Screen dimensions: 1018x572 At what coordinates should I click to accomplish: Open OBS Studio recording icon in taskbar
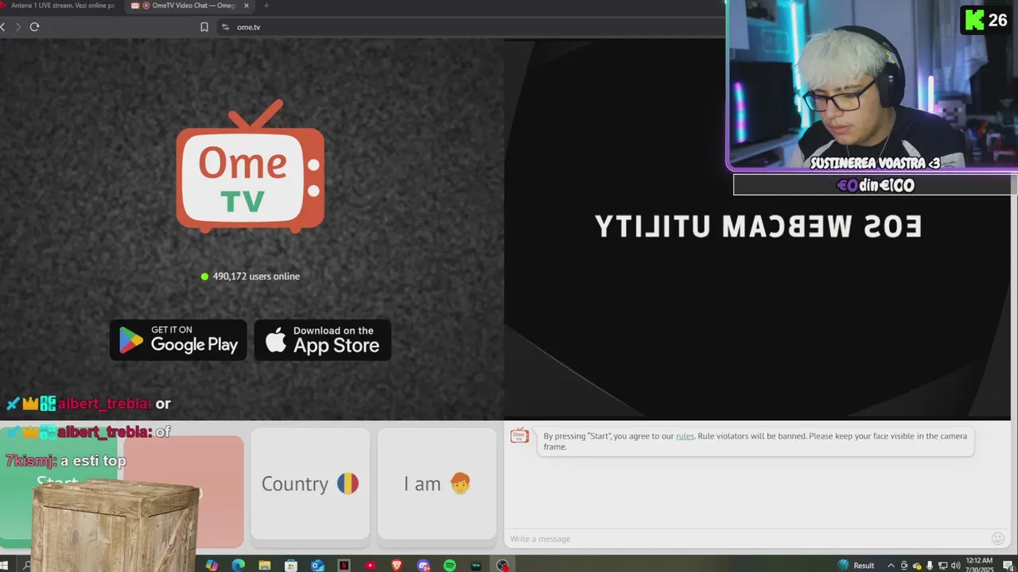503,566
